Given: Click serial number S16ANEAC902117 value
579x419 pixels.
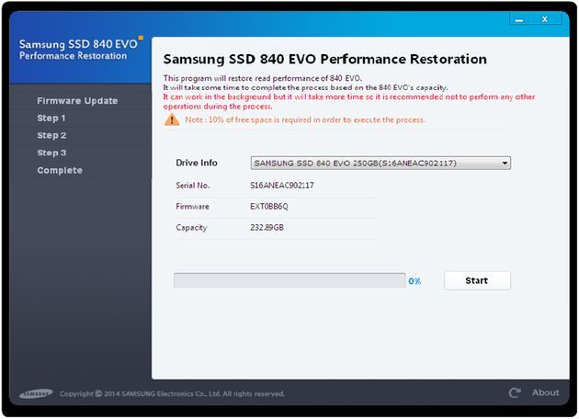Looking at the screenshot, I should (282, 186).
